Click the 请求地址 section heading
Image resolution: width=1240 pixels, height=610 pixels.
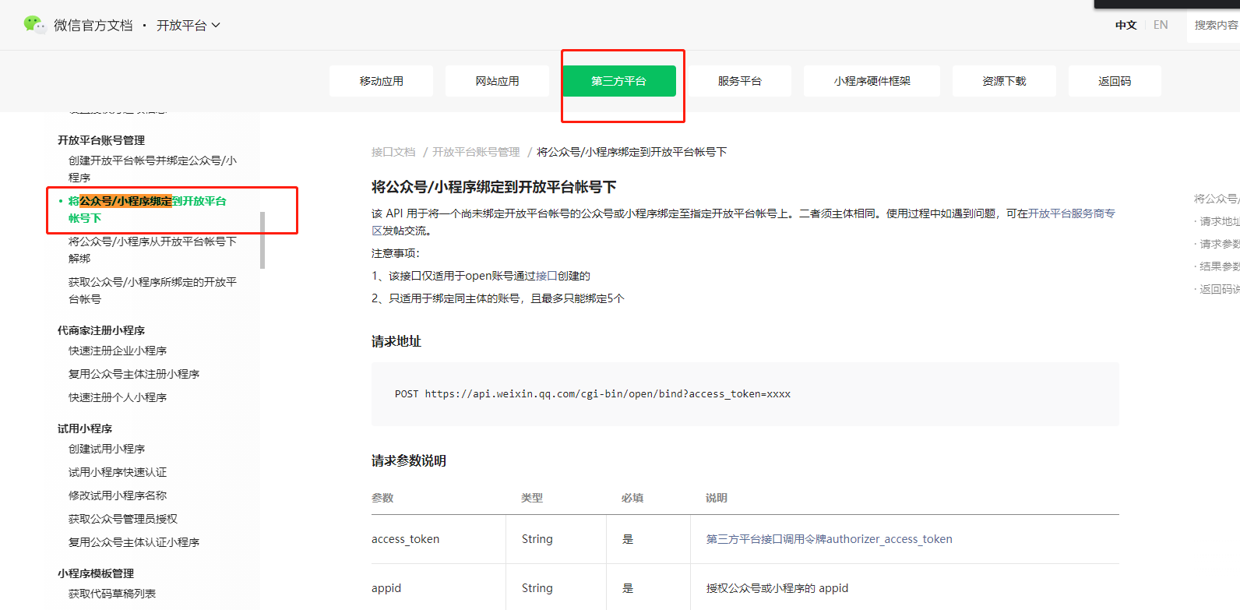[396, 341]
